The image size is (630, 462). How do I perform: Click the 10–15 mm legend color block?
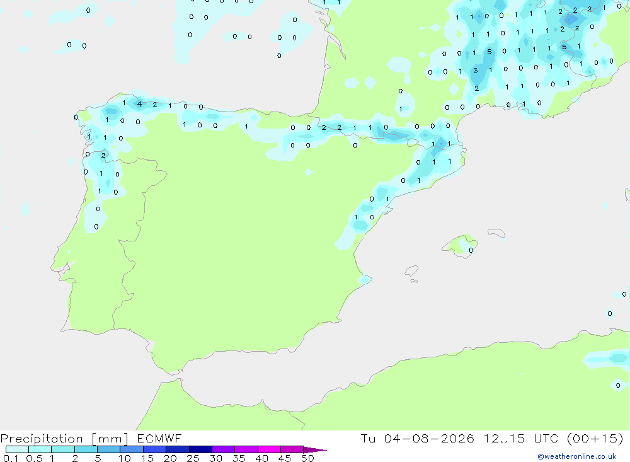pyautogui.click(x=132, y=449)
